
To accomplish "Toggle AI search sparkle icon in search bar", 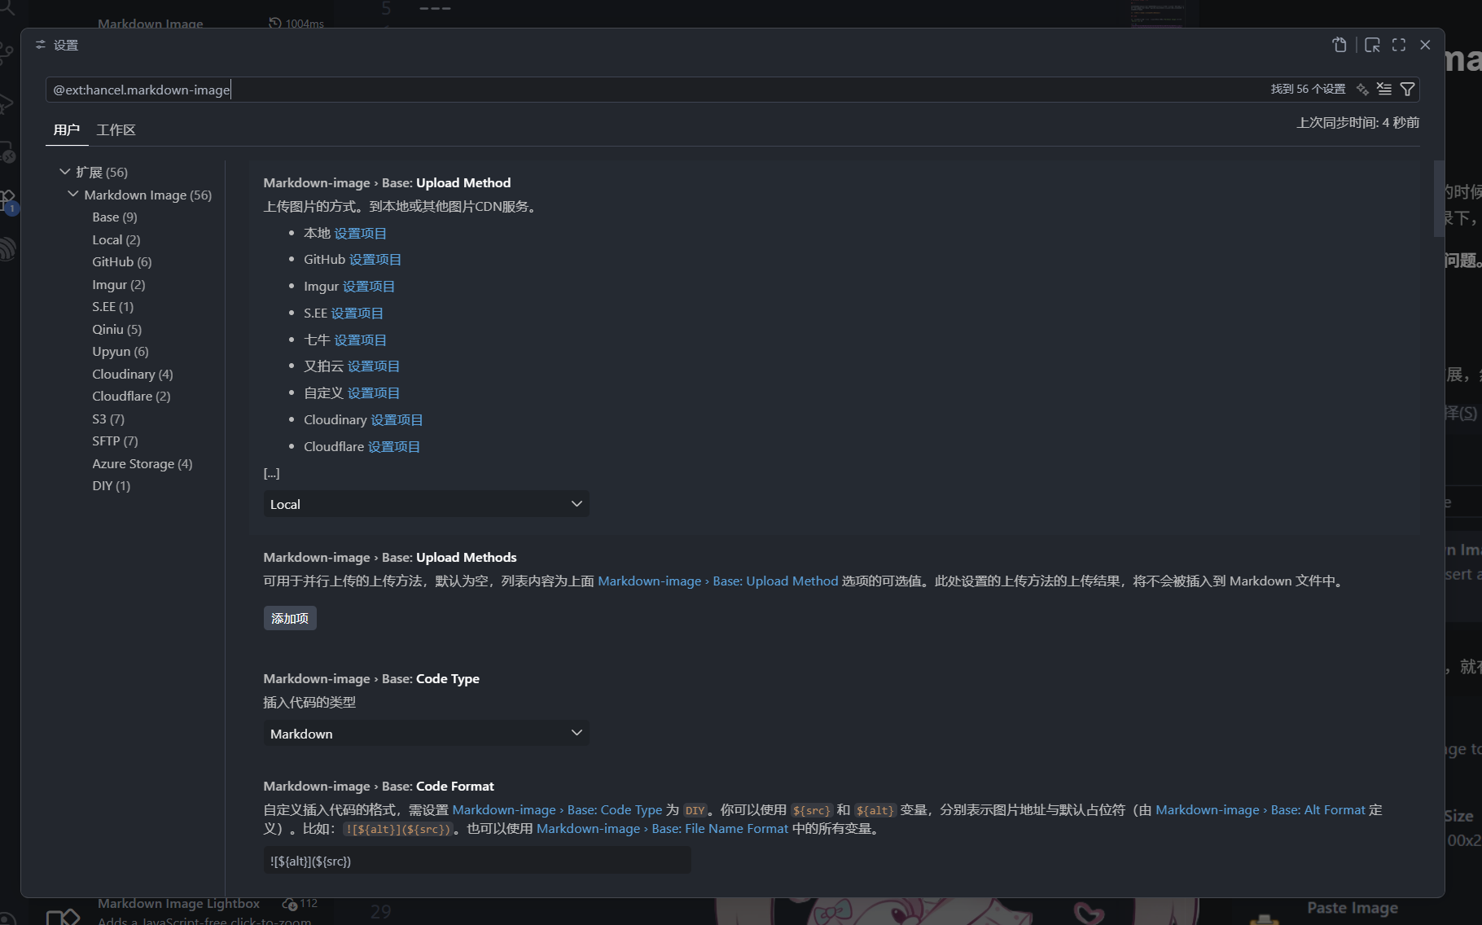I will click(x=1362, y=89).
